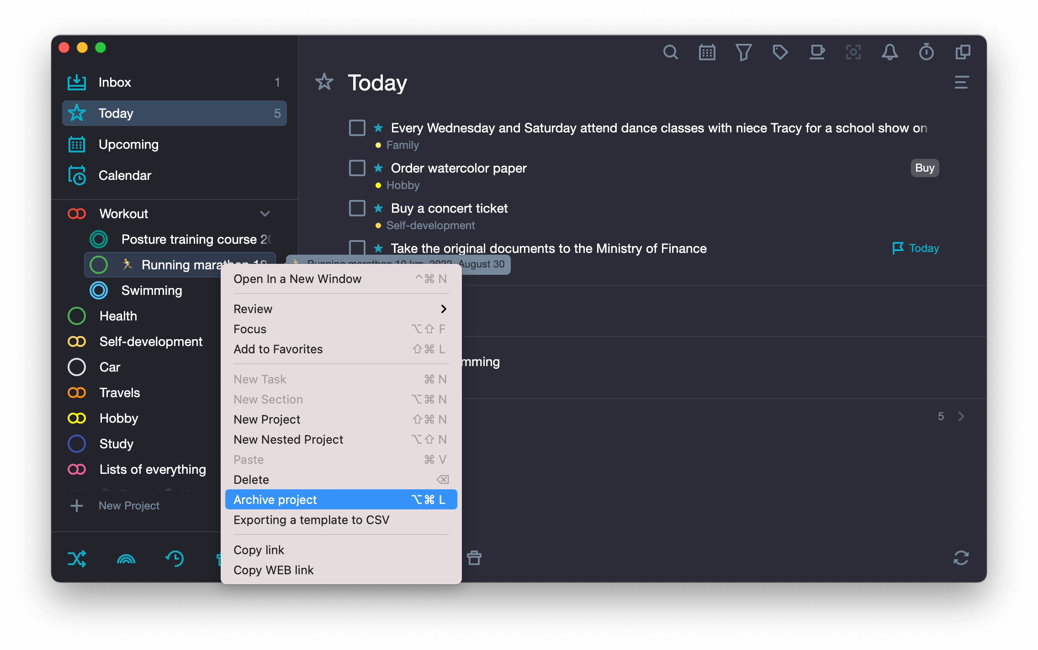Click the sync refresh icon

click(961, 558)
